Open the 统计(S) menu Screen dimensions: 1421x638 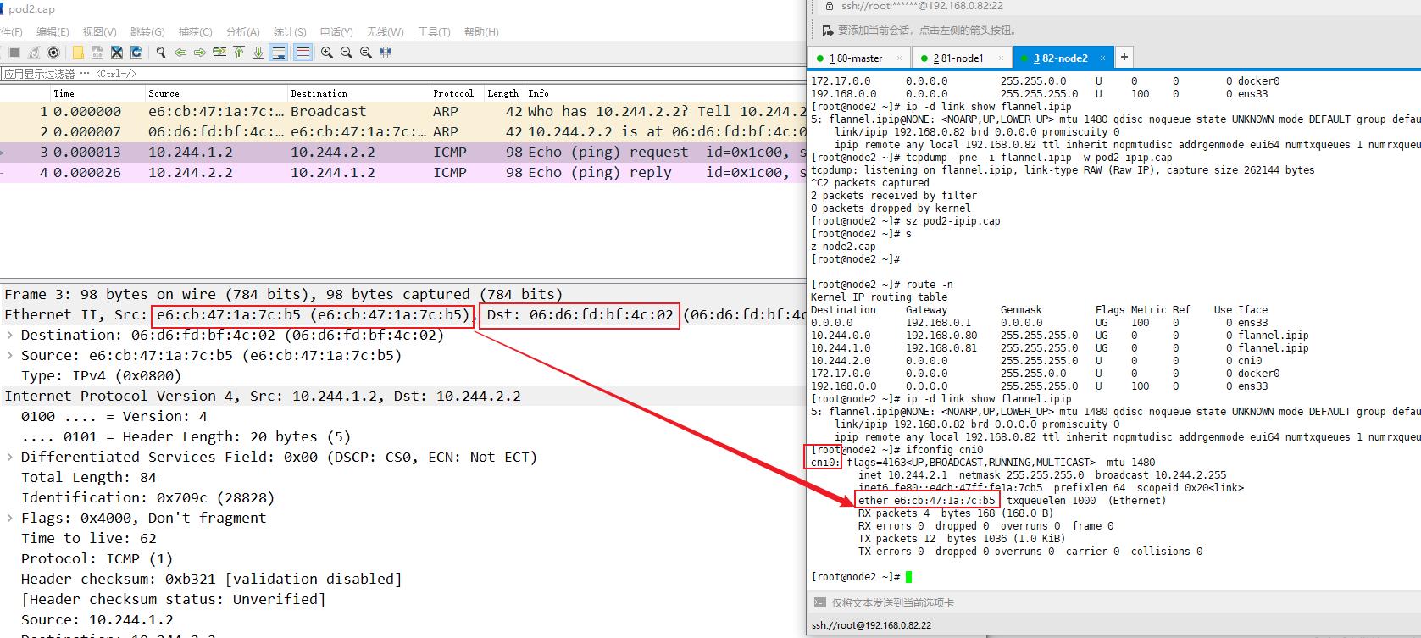pos(290,32)
